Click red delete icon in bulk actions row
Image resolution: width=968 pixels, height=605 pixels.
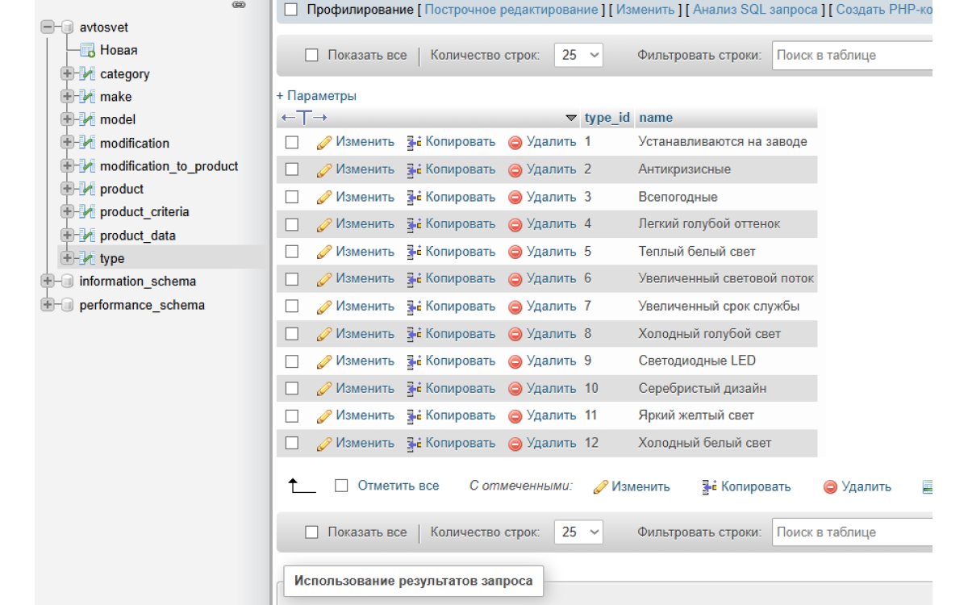pyautogui.click(x=830, y=487)
